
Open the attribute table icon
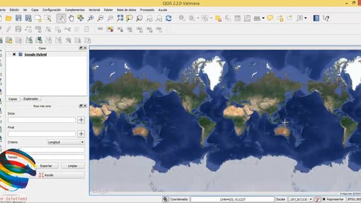tap(237, 18)
